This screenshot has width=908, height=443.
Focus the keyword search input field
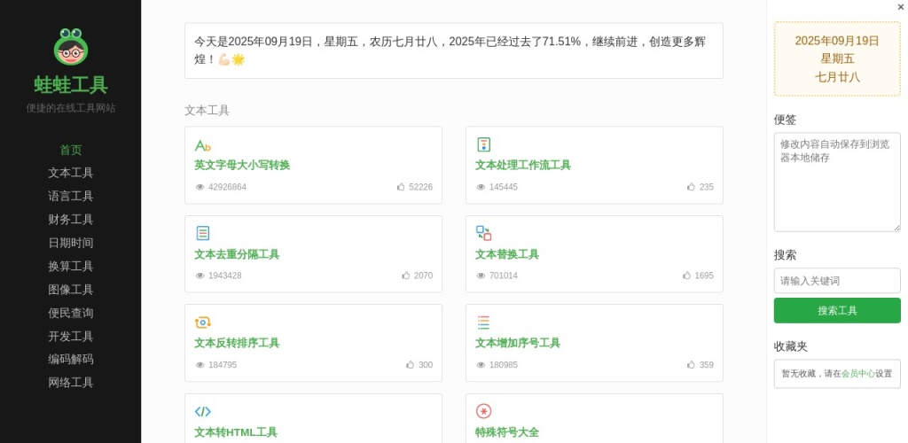(836, 281)
